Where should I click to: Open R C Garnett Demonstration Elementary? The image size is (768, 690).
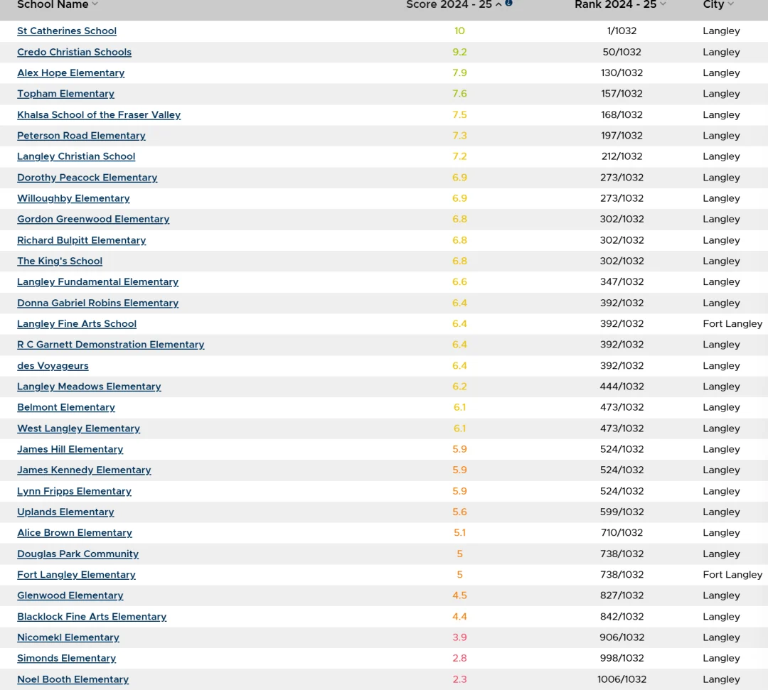[111, 345]
